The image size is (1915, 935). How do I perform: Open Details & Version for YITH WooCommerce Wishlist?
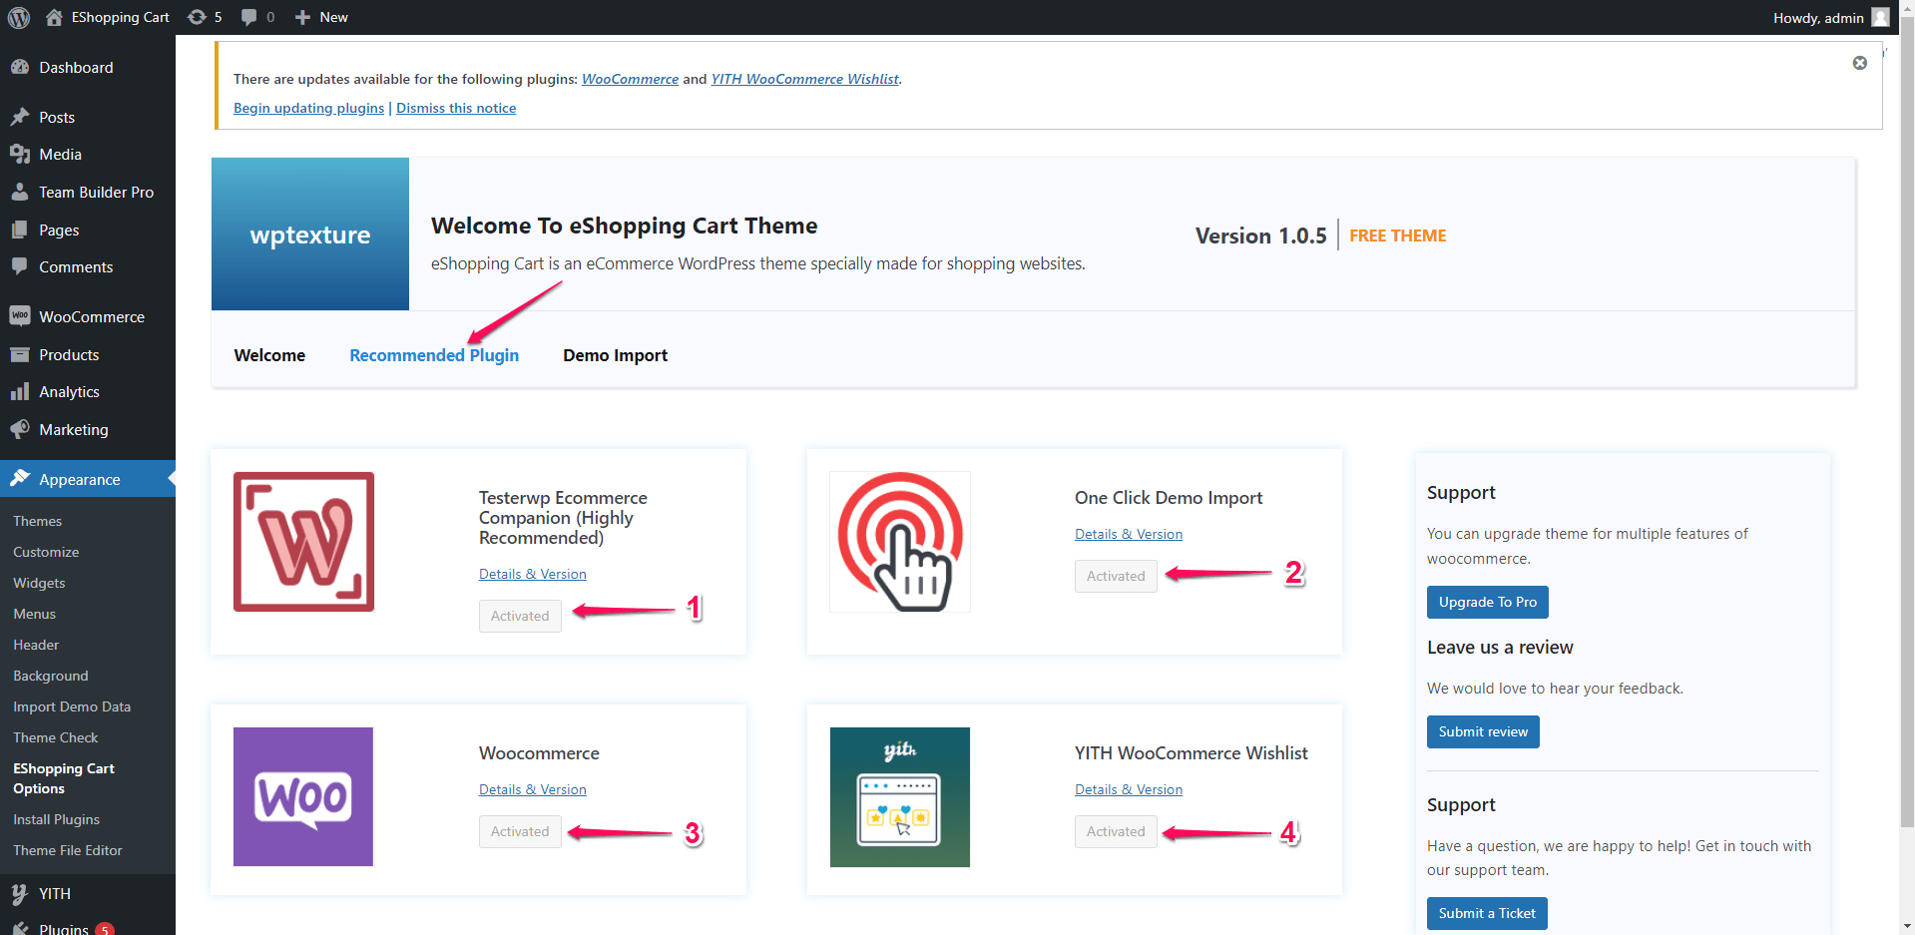(1128, 789)
